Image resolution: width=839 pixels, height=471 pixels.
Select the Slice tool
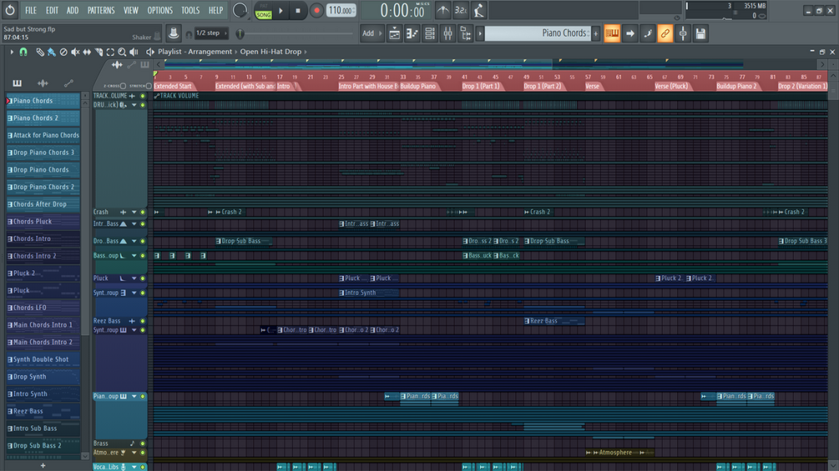[x=99, y=52]
